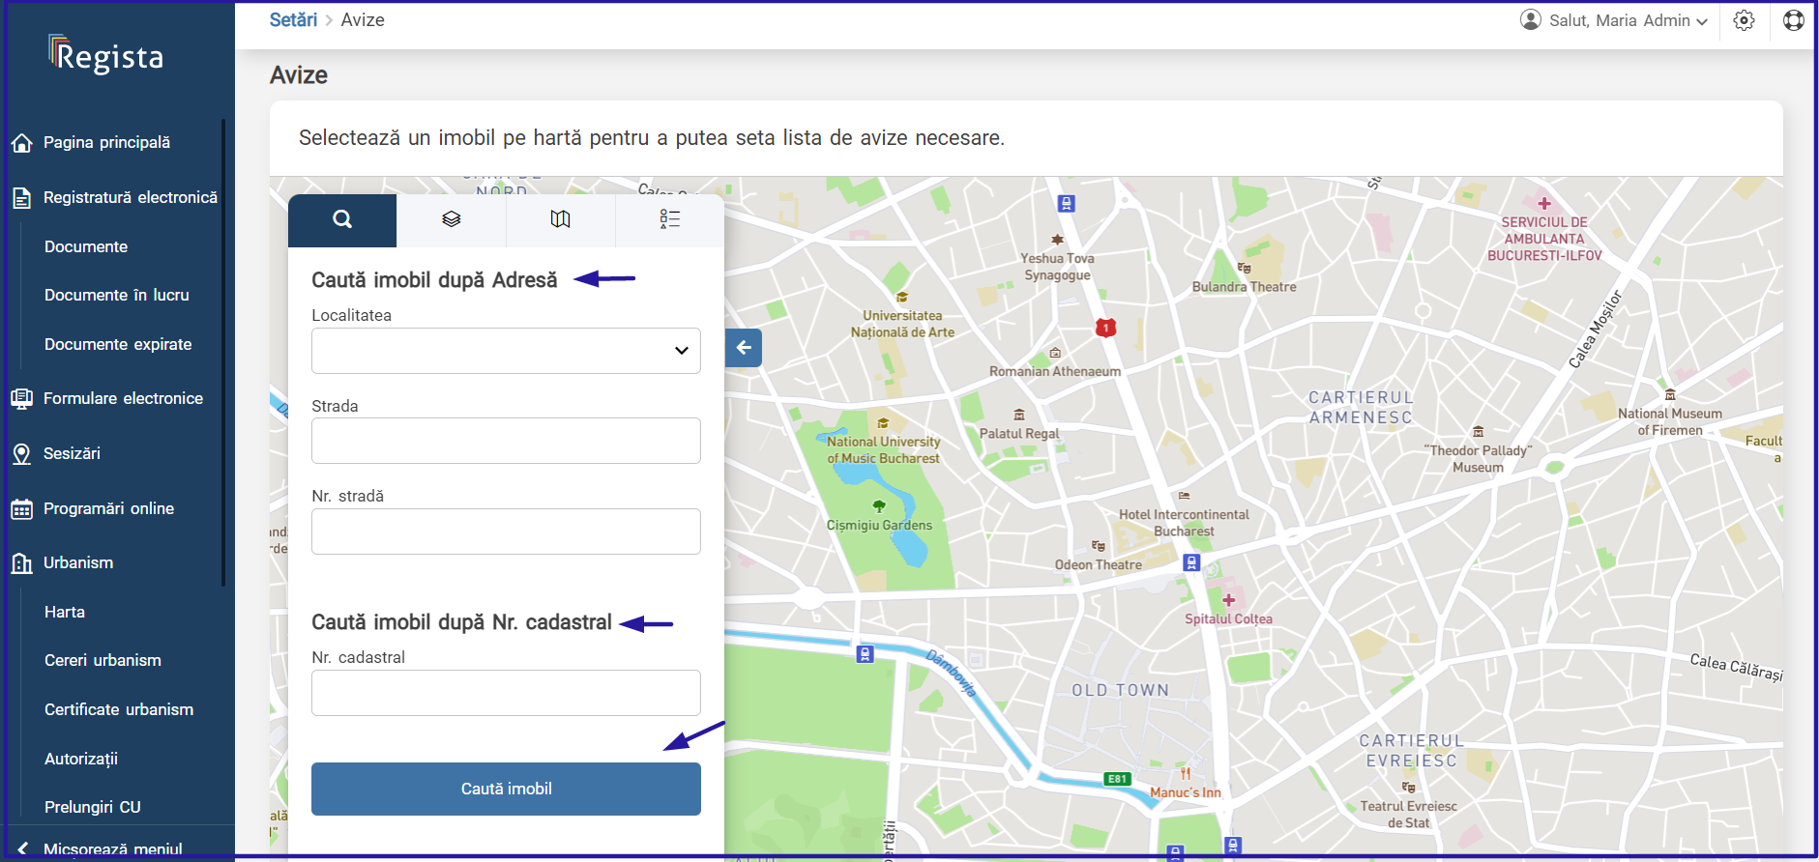
Task: Click the Urbanism building icon
Action: click(21, 563)
